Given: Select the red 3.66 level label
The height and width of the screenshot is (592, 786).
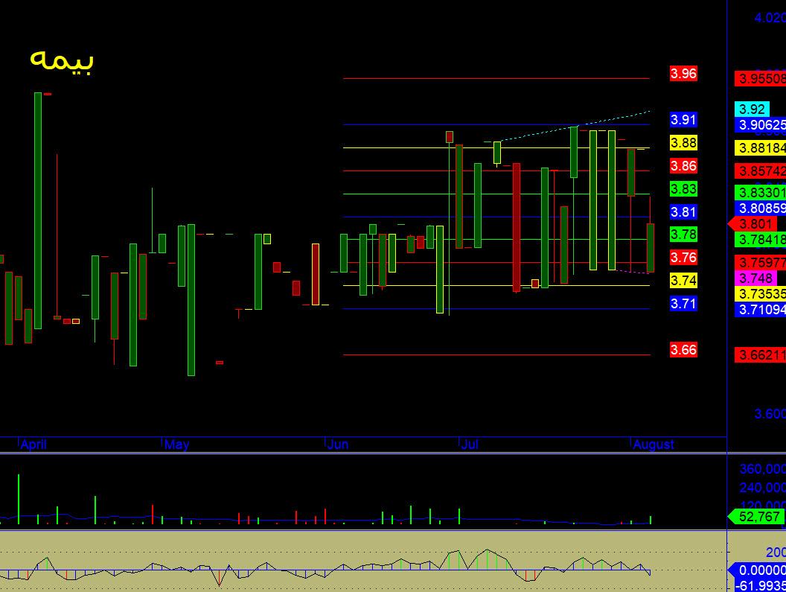Looking at the screenshot, I should coord(683,350).
